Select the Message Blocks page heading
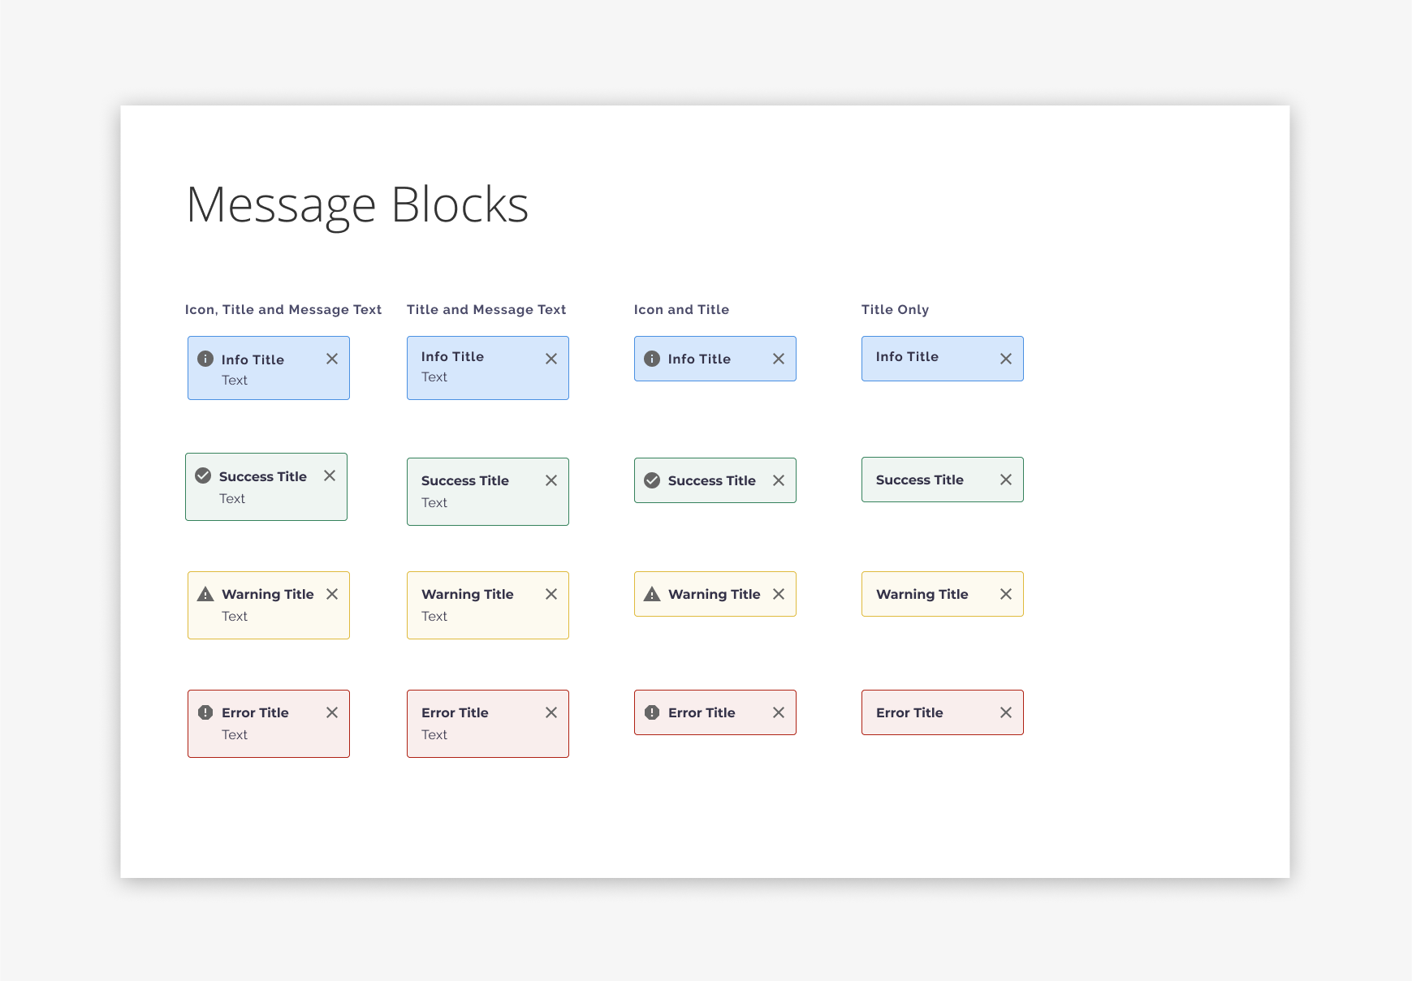Image resolution: width=1412 pixels, height=981 pixels. (357, 204)
